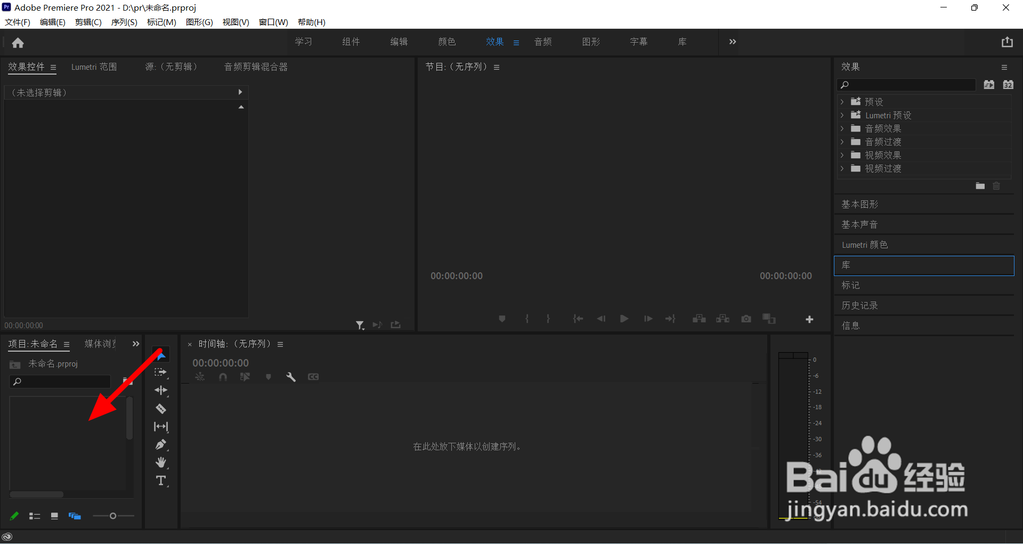Toggle project read/write green pencil
Image resolution: width=1023 pixels, height=544 pixels.
pyautogui.click(x=14, y=516)
